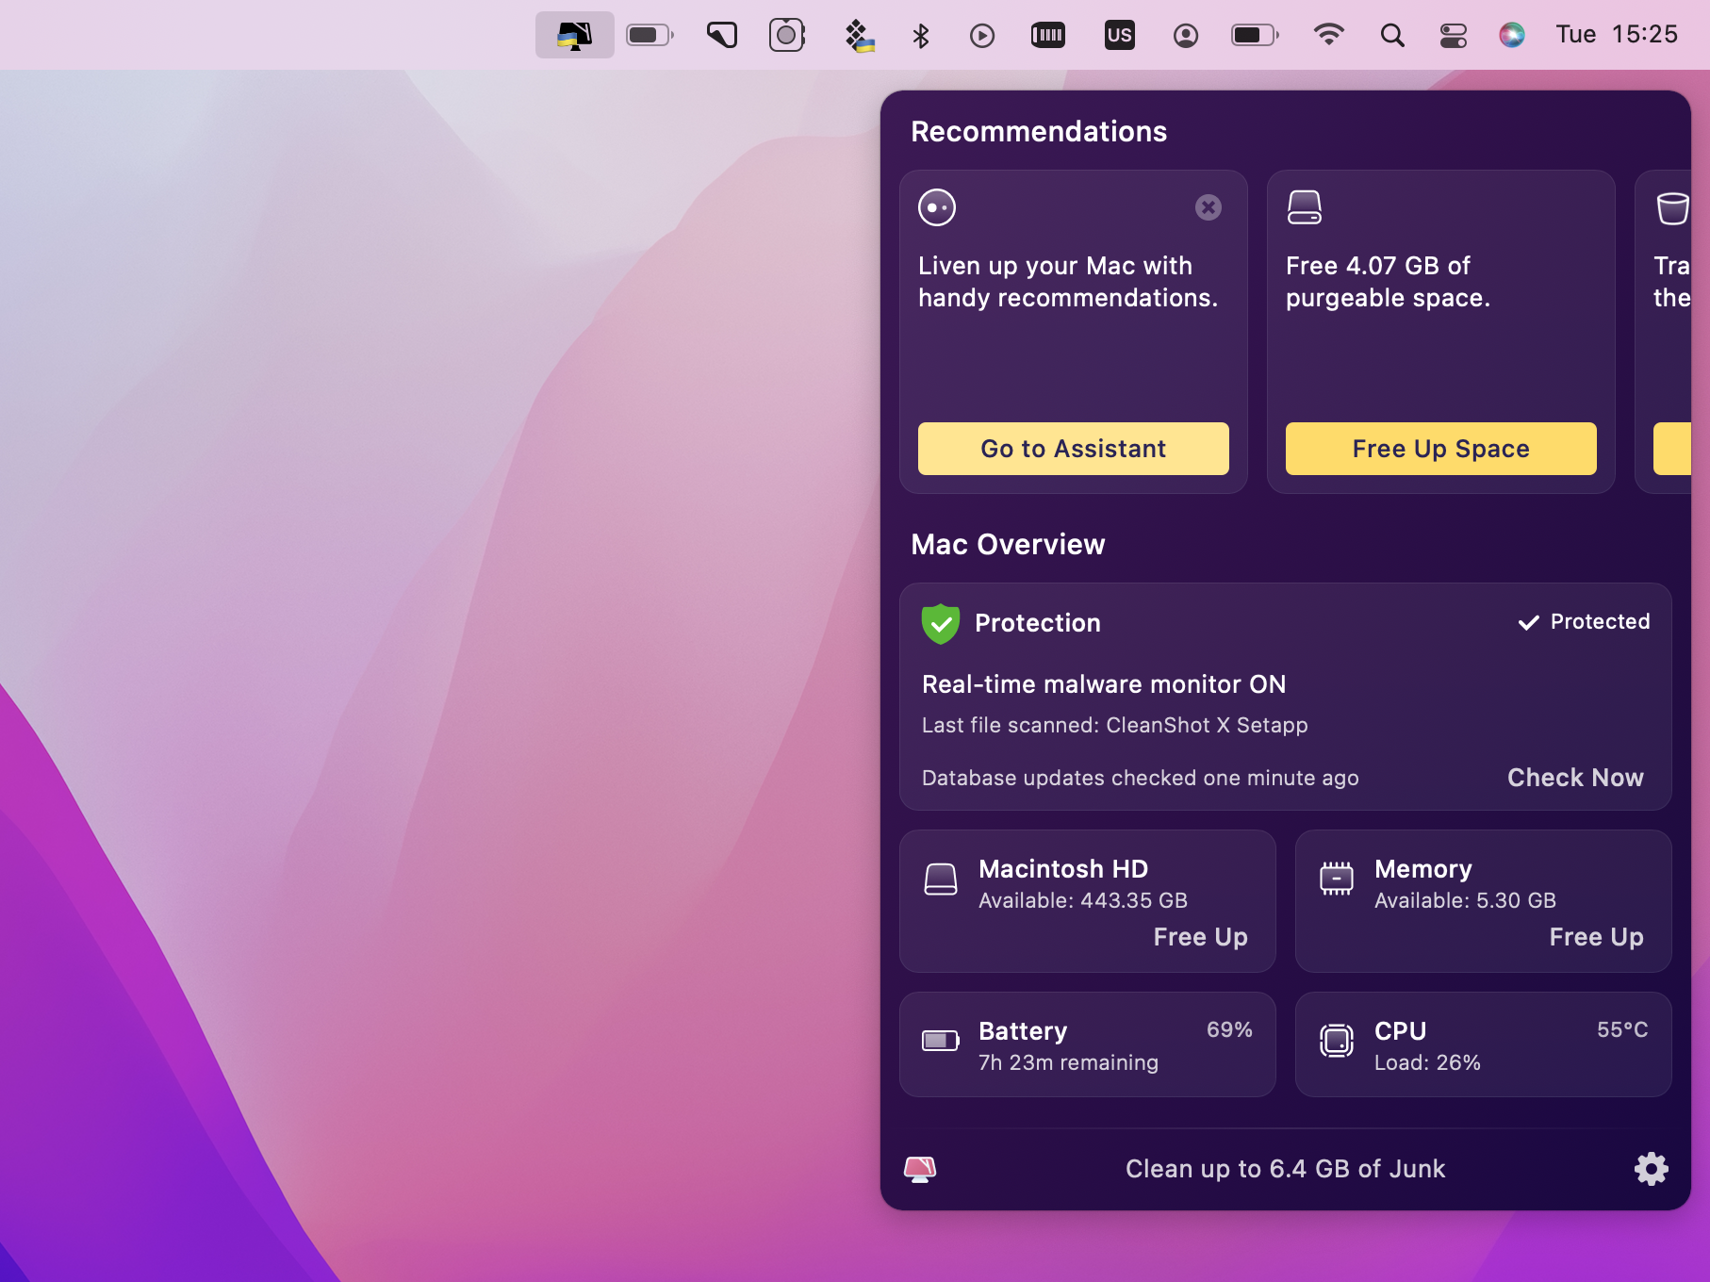Free up Memory
The image size is (1710, 1282).
(x=1596, y=937)
